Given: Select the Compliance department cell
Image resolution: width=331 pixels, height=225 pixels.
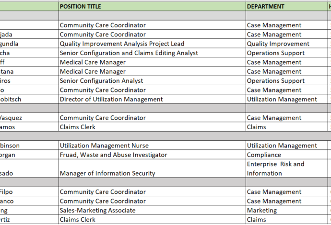Looking at the screenshot, I should click(287, 155).
